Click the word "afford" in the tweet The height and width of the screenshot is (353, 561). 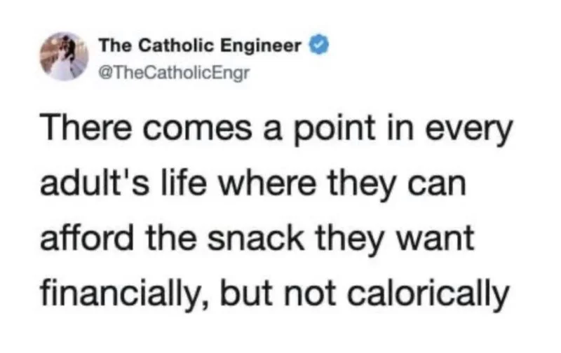click(86, 239)
